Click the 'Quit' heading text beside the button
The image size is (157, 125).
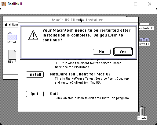click(x=54, y=93)
